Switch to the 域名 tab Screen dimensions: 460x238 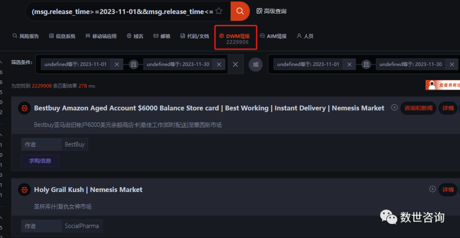click(135, 36)
